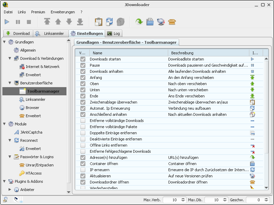Image resolution: width=274 pixels, height=205 pixels.
Task: Open Internet & Netzwerk settings
Action: coord(42,67)
